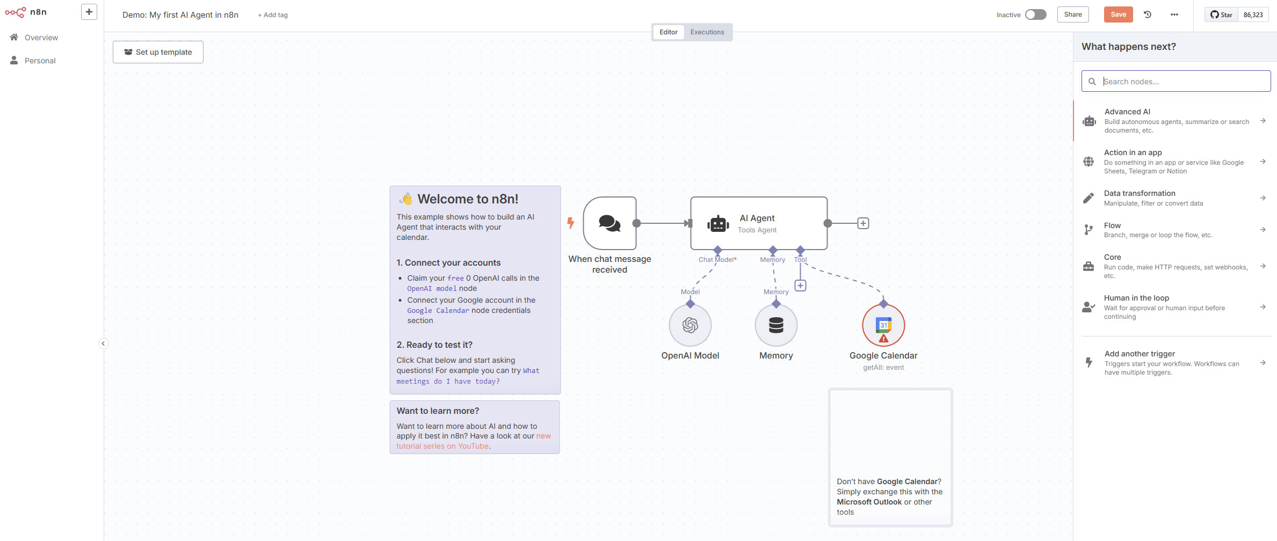Open the new tutorial series on YouTube link
Viewport: 1277px width, 541px height.
click(474, 441)
